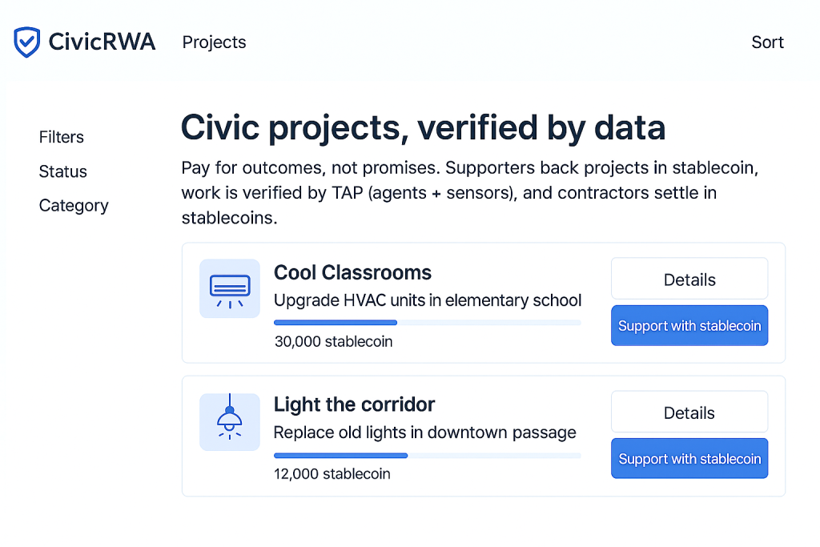Click the 30,000 stablecoin amount label
The height and width of the screenshot is (547, 820).
[x=333, y=341]
